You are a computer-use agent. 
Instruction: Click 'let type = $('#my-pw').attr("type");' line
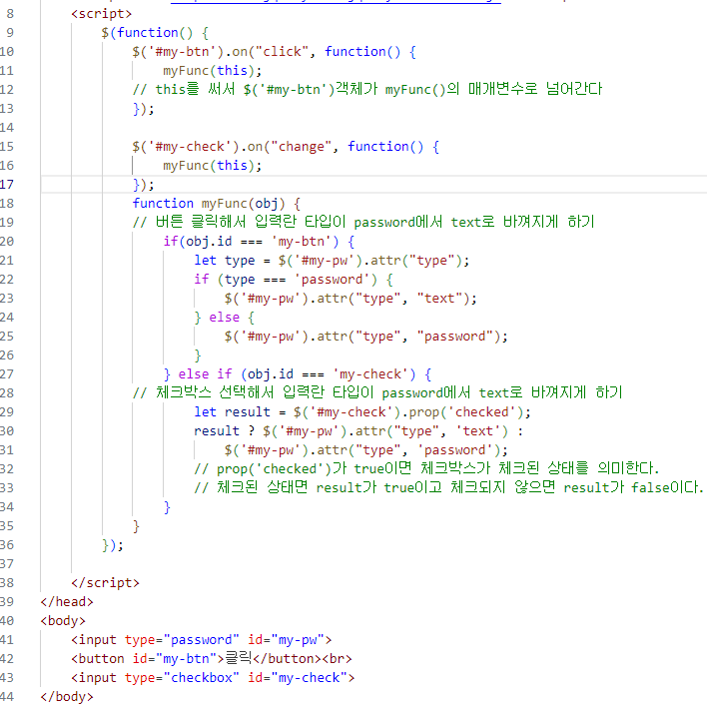332,260
